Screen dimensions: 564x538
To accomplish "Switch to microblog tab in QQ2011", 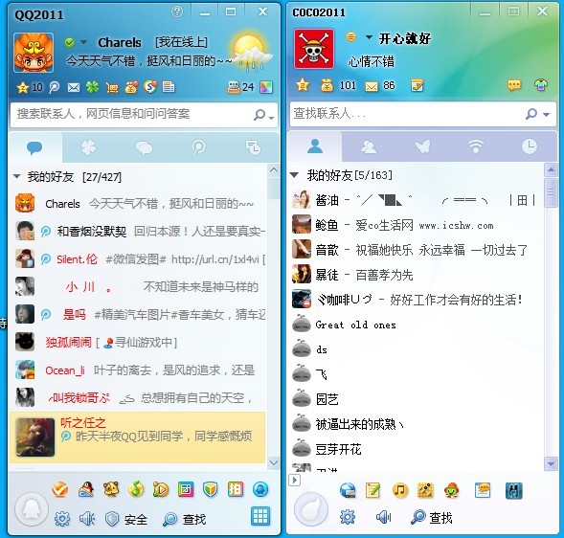I will click(x=198, y=147).
